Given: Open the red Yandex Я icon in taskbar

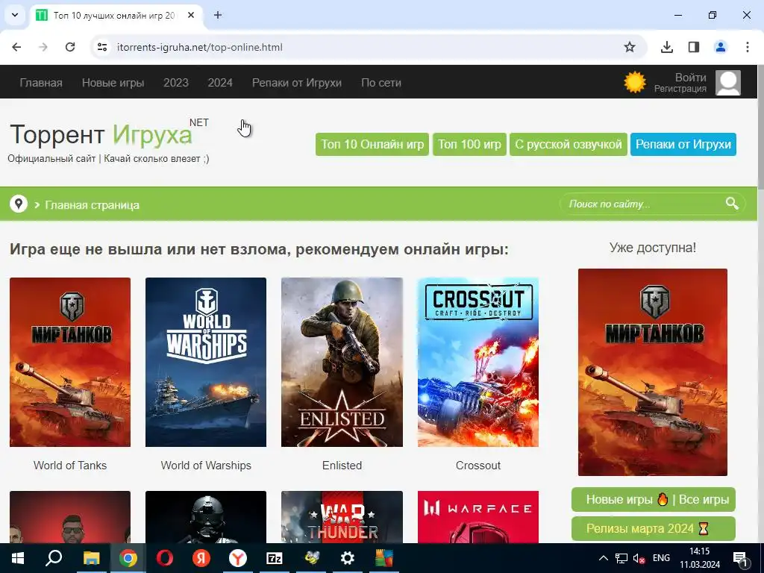Looking at the screenshot, I should tap(201, 558).
